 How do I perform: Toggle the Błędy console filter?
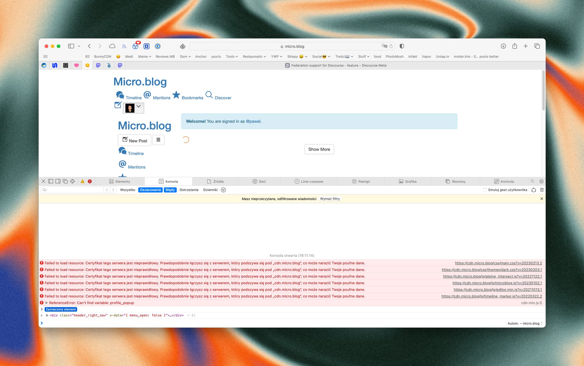coord(170,190)
